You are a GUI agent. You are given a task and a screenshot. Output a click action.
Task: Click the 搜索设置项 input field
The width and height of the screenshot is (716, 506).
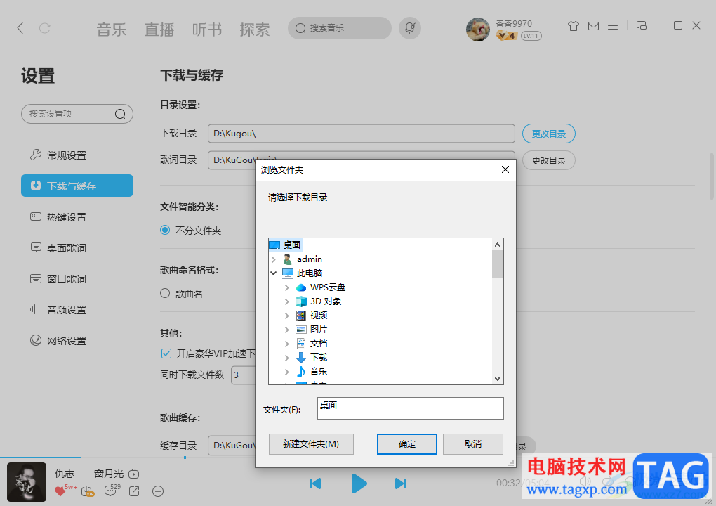click(x=77, y=114)
